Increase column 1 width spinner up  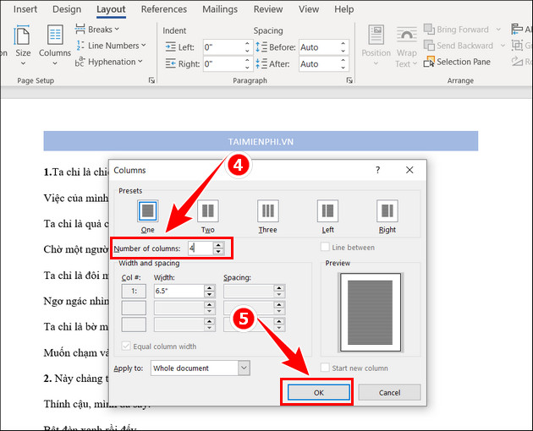tap(210, 287)
